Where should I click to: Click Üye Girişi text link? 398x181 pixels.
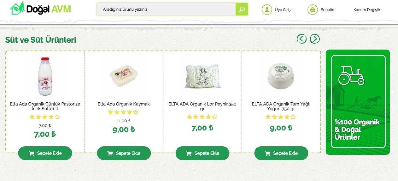pos(283,10)
